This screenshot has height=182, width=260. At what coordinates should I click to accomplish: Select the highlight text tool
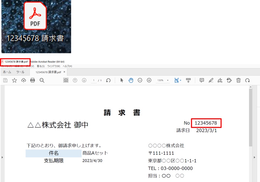tap(211, 80)
